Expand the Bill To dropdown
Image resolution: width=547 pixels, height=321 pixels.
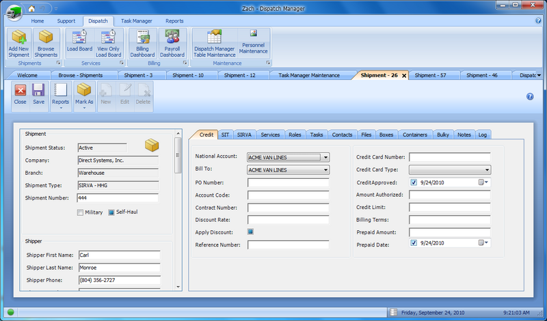(x=325, y=170)
